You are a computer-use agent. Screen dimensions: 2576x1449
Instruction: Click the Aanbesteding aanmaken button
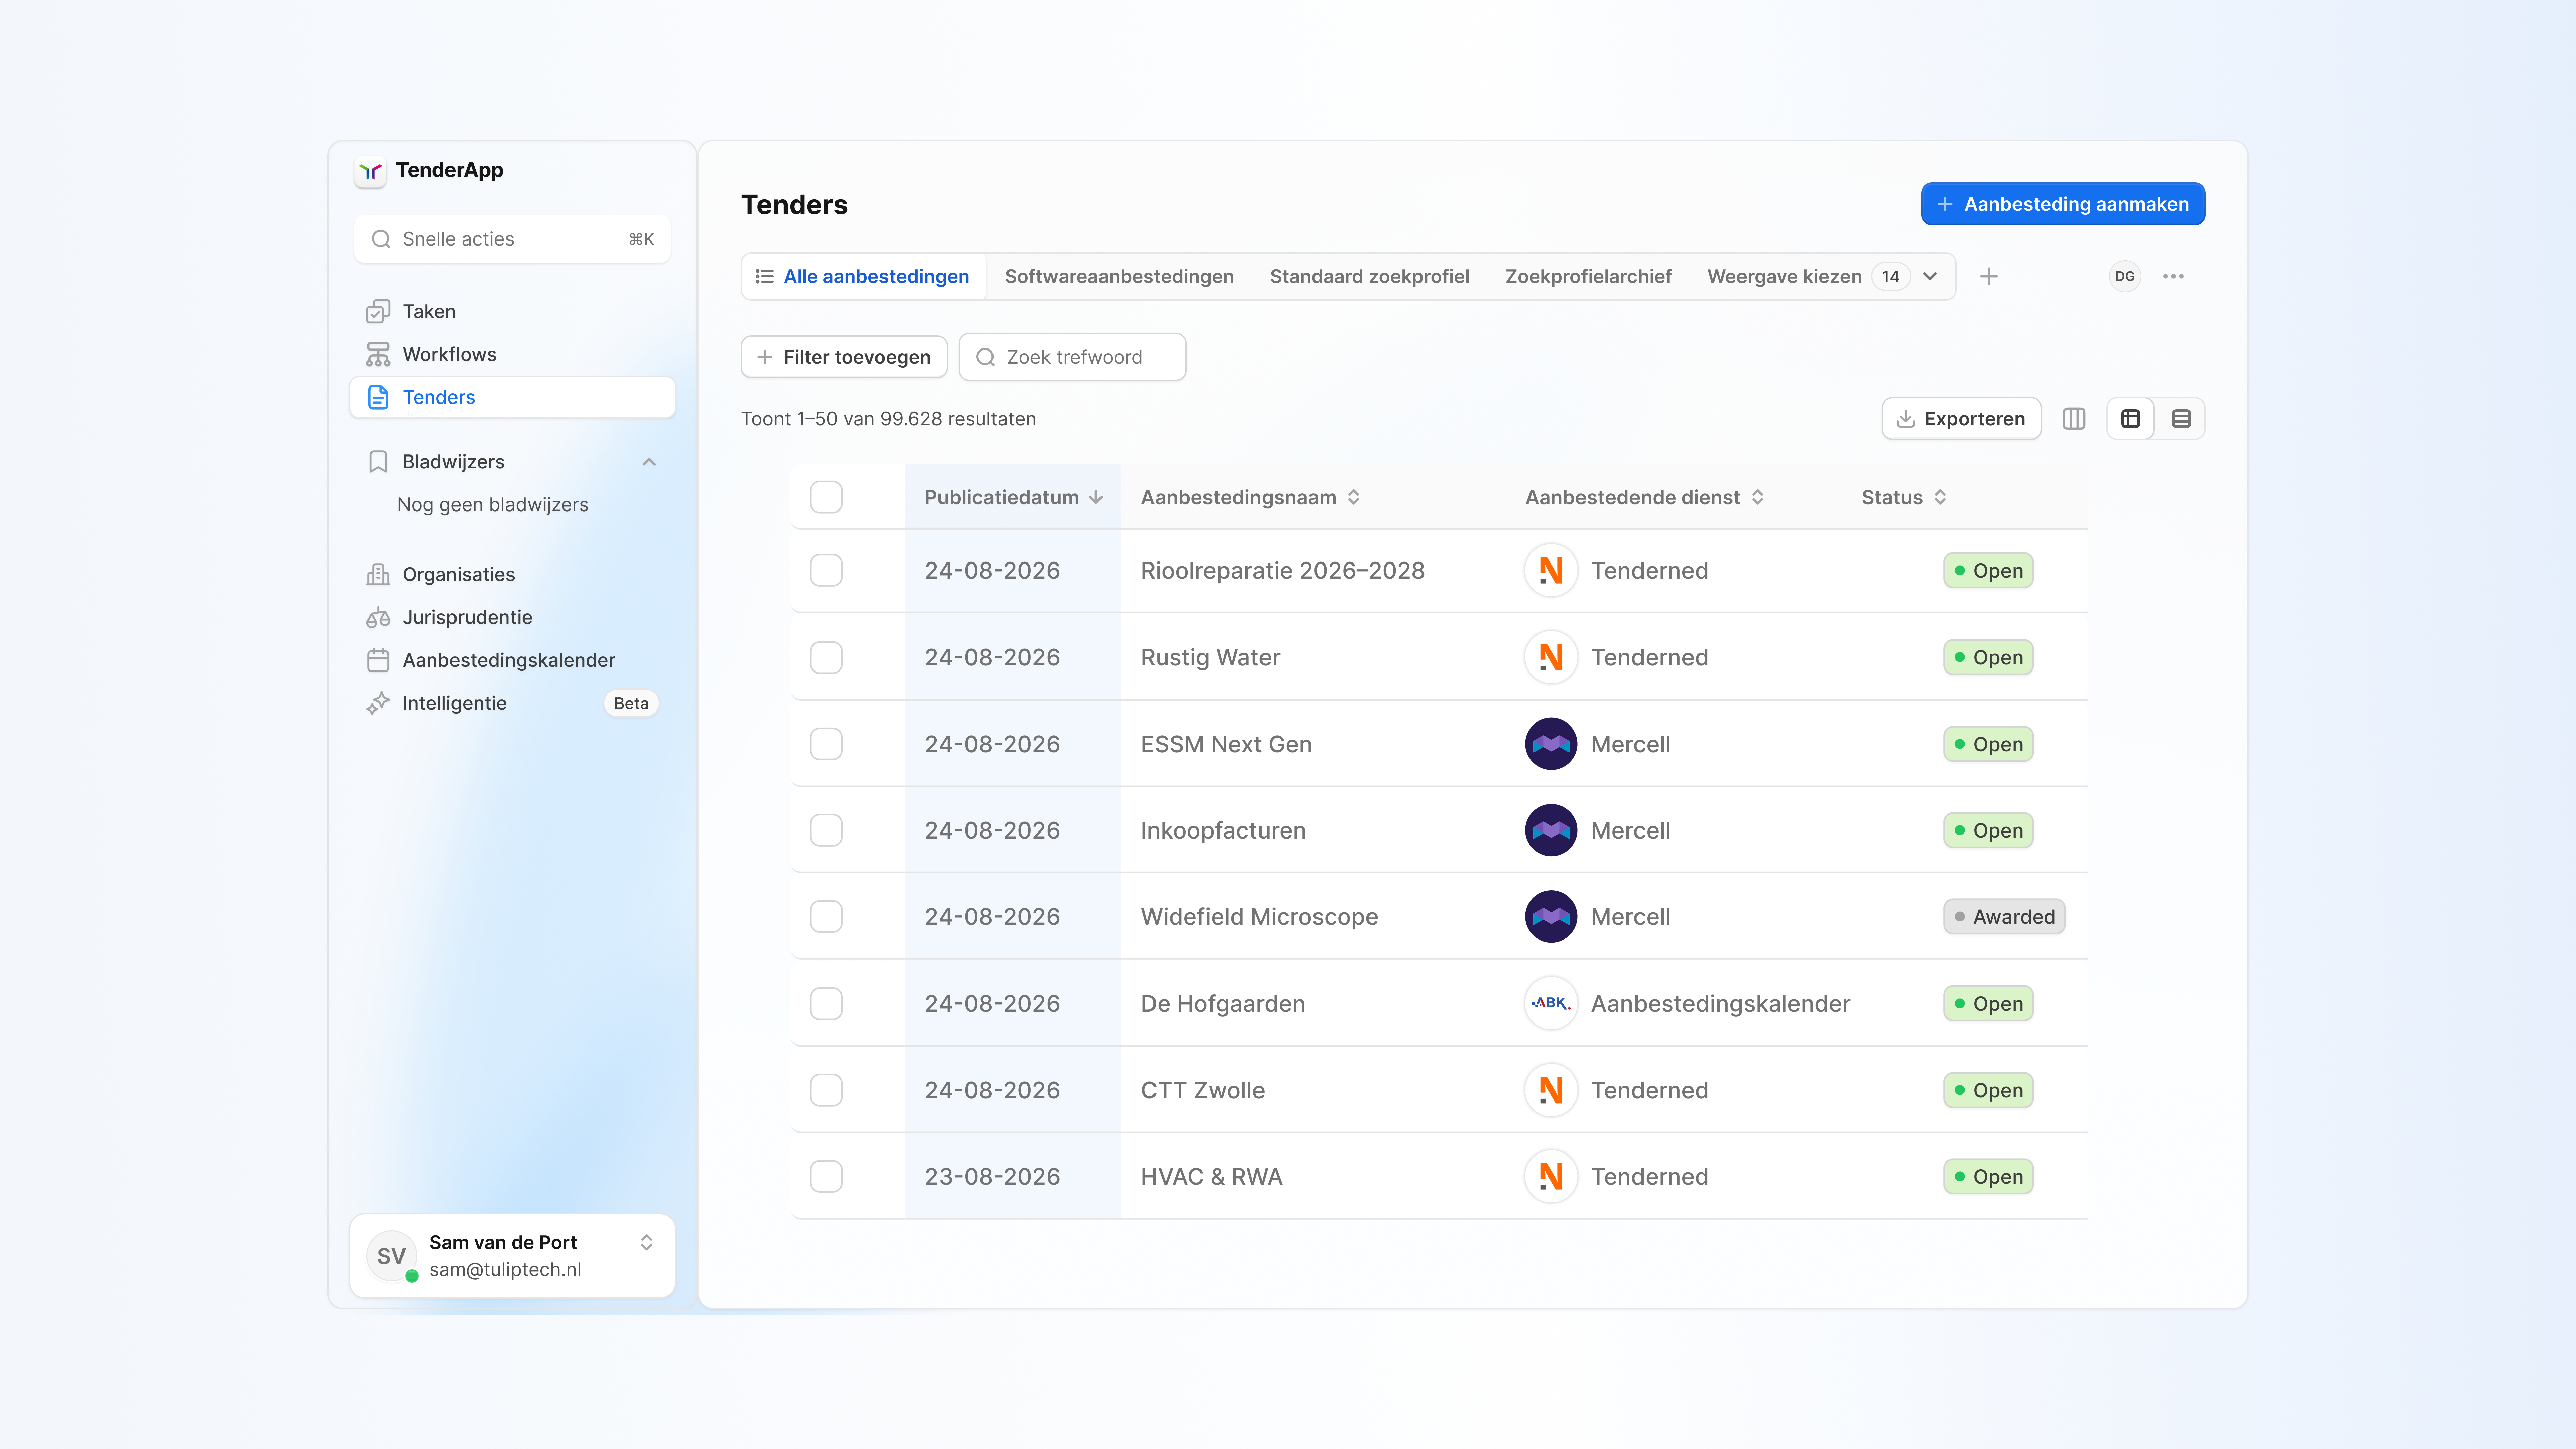2063,204
